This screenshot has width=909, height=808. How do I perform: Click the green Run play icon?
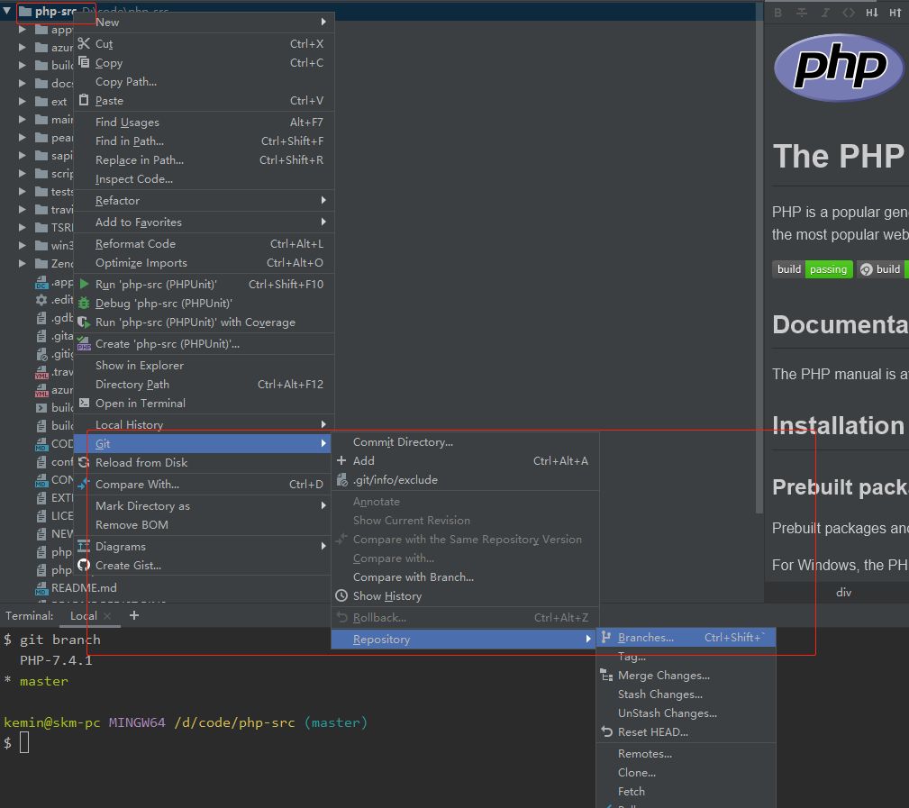coord(84,284)
